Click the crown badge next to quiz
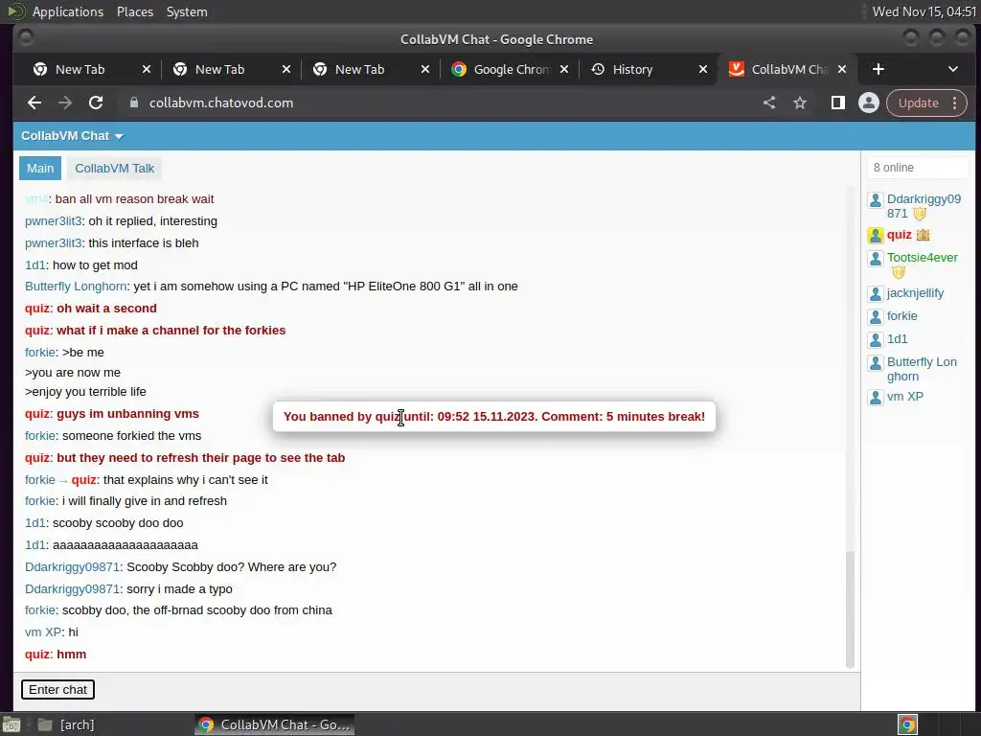This screenshot has width=981, height=736. (923, 236)
